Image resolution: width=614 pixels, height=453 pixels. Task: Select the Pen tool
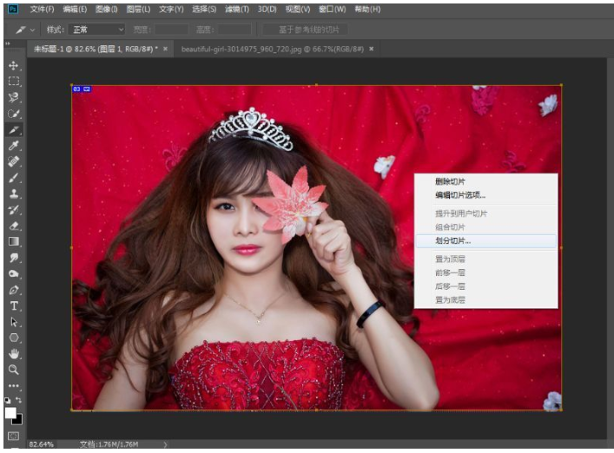pyautogui.click(x=14, y=290)
